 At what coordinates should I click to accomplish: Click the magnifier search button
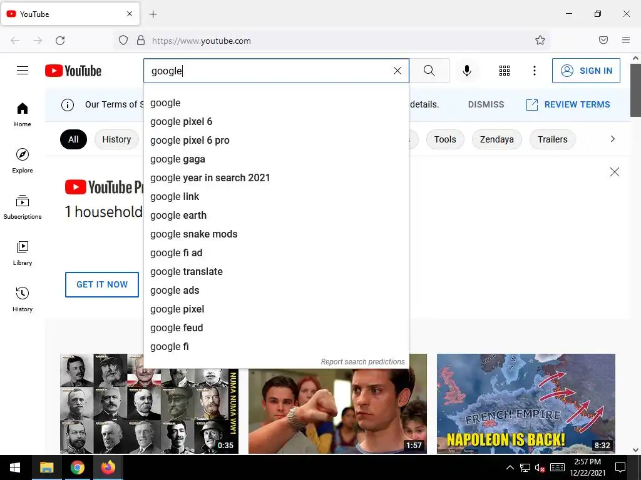[x=429, y=71]
